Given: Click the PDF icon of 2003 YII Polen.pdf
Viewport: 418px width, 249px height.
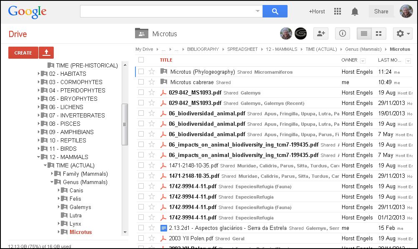Looking at the screenshot, I should tap(163, 238).
